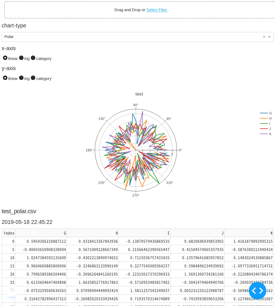Select y-axis linear radio button

point(5,78)
